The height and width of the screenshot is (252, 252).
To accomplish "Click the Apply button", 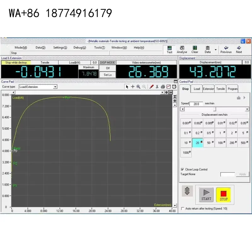I will point(242,174).
